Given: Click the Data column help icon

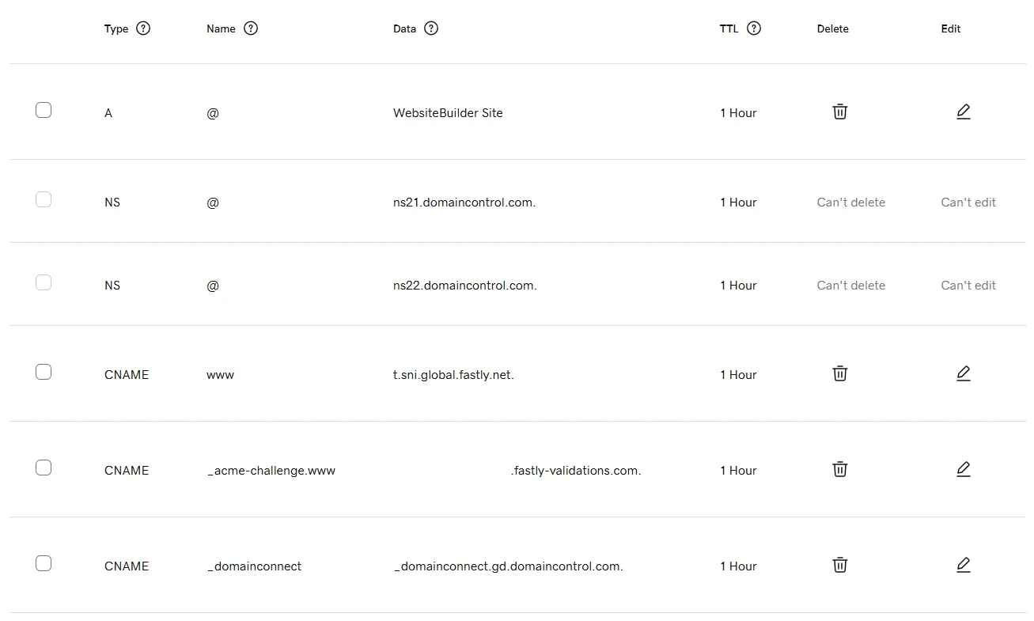Looking at the screenshot, I should 431,28.
